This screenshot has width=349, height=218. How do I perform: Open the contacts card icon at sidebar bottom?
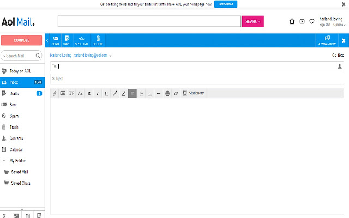[16, 215]
